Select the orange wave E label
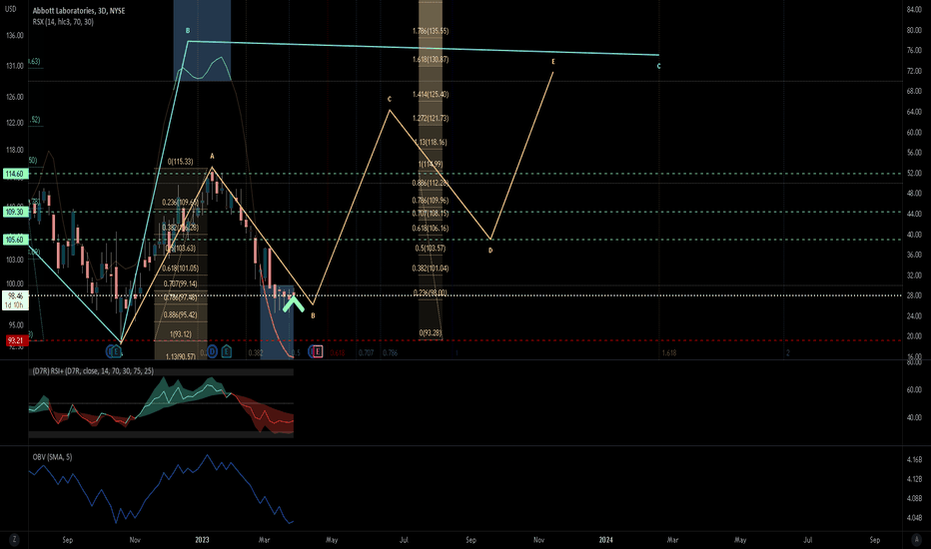Image resolution: width=931 pixels, height=549 pixels. [x=553, y=62]
